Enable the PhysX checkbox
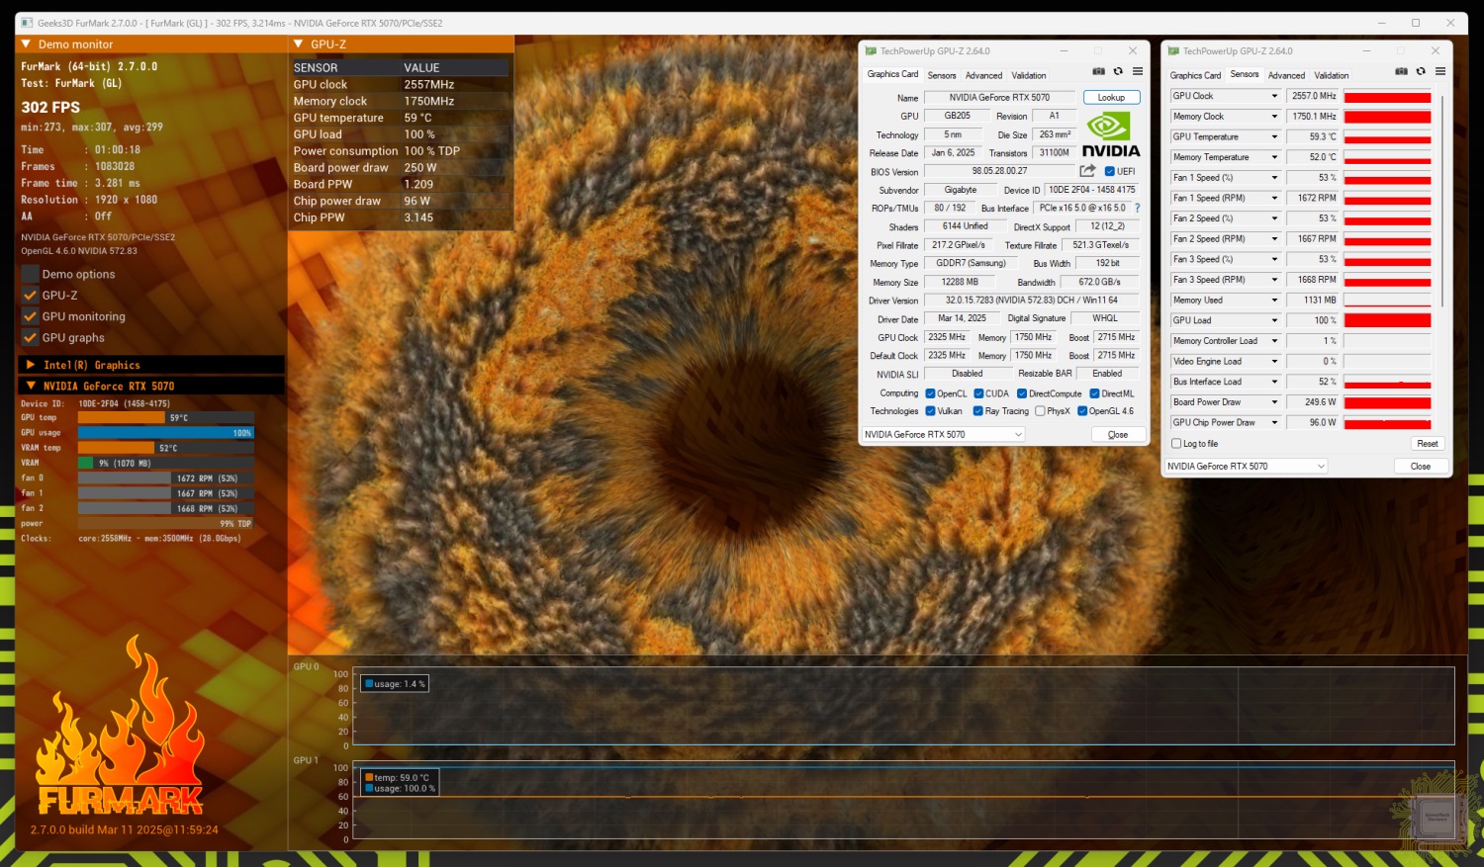This screenshot has height=867, width=1484. point(1040,411)
